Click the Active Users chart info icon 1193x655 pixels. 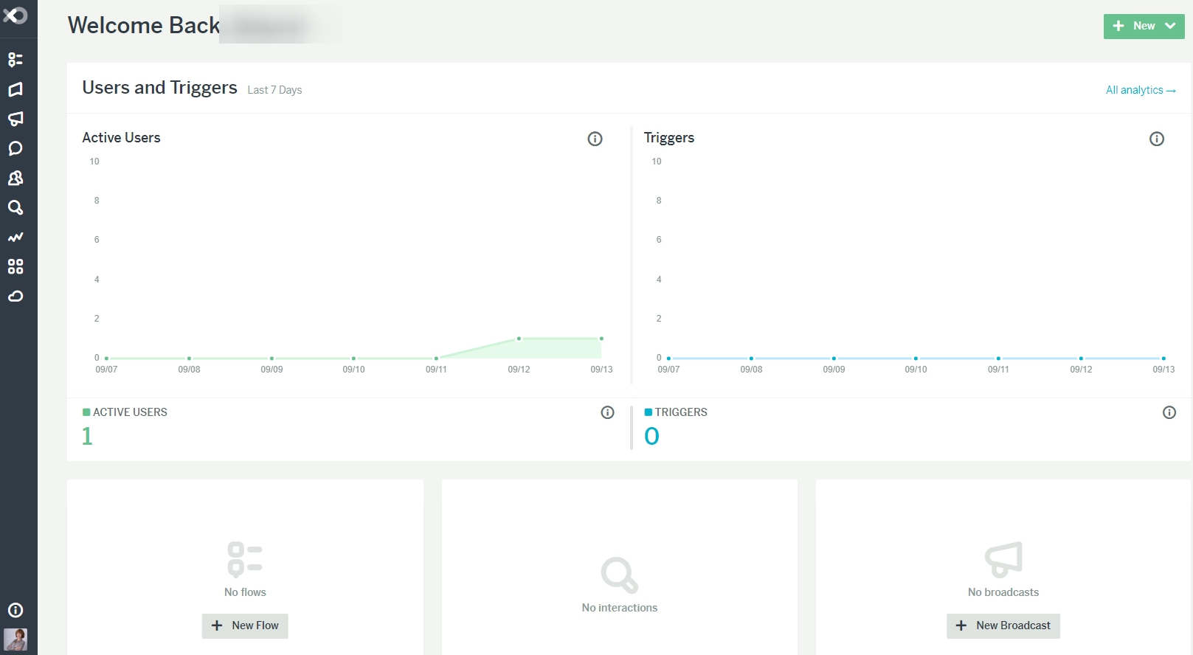pos(595,139)
